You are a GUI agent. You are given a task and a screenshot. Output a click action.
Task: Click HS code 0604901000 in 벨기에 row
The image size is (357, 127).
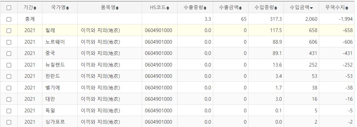coord(159,88)
